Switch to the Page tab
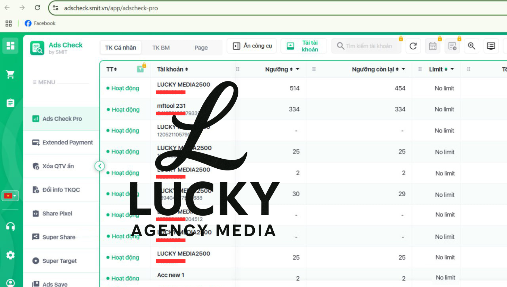The width and height of the screenshot is (507, 287). click(x=201, y=47)
